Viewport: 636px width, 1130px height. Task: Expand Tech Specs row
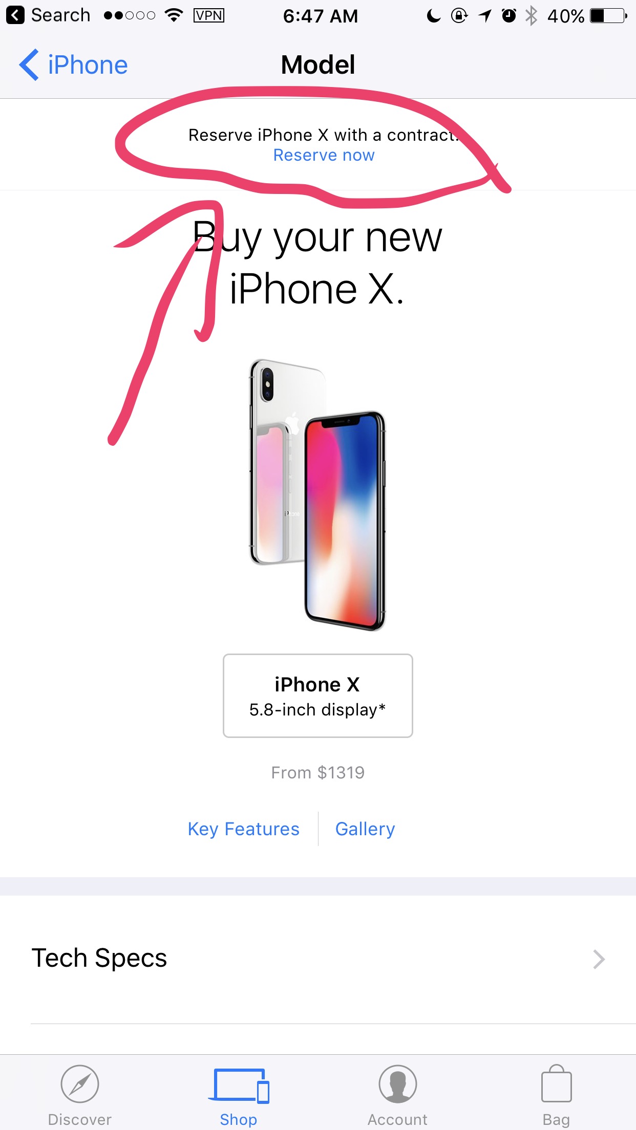click(318, 959)
